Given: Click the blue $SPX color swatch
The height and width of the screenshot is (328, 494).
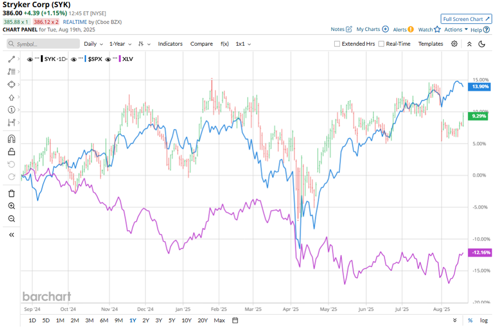Looking at the screenshot, I should (85, 59).
